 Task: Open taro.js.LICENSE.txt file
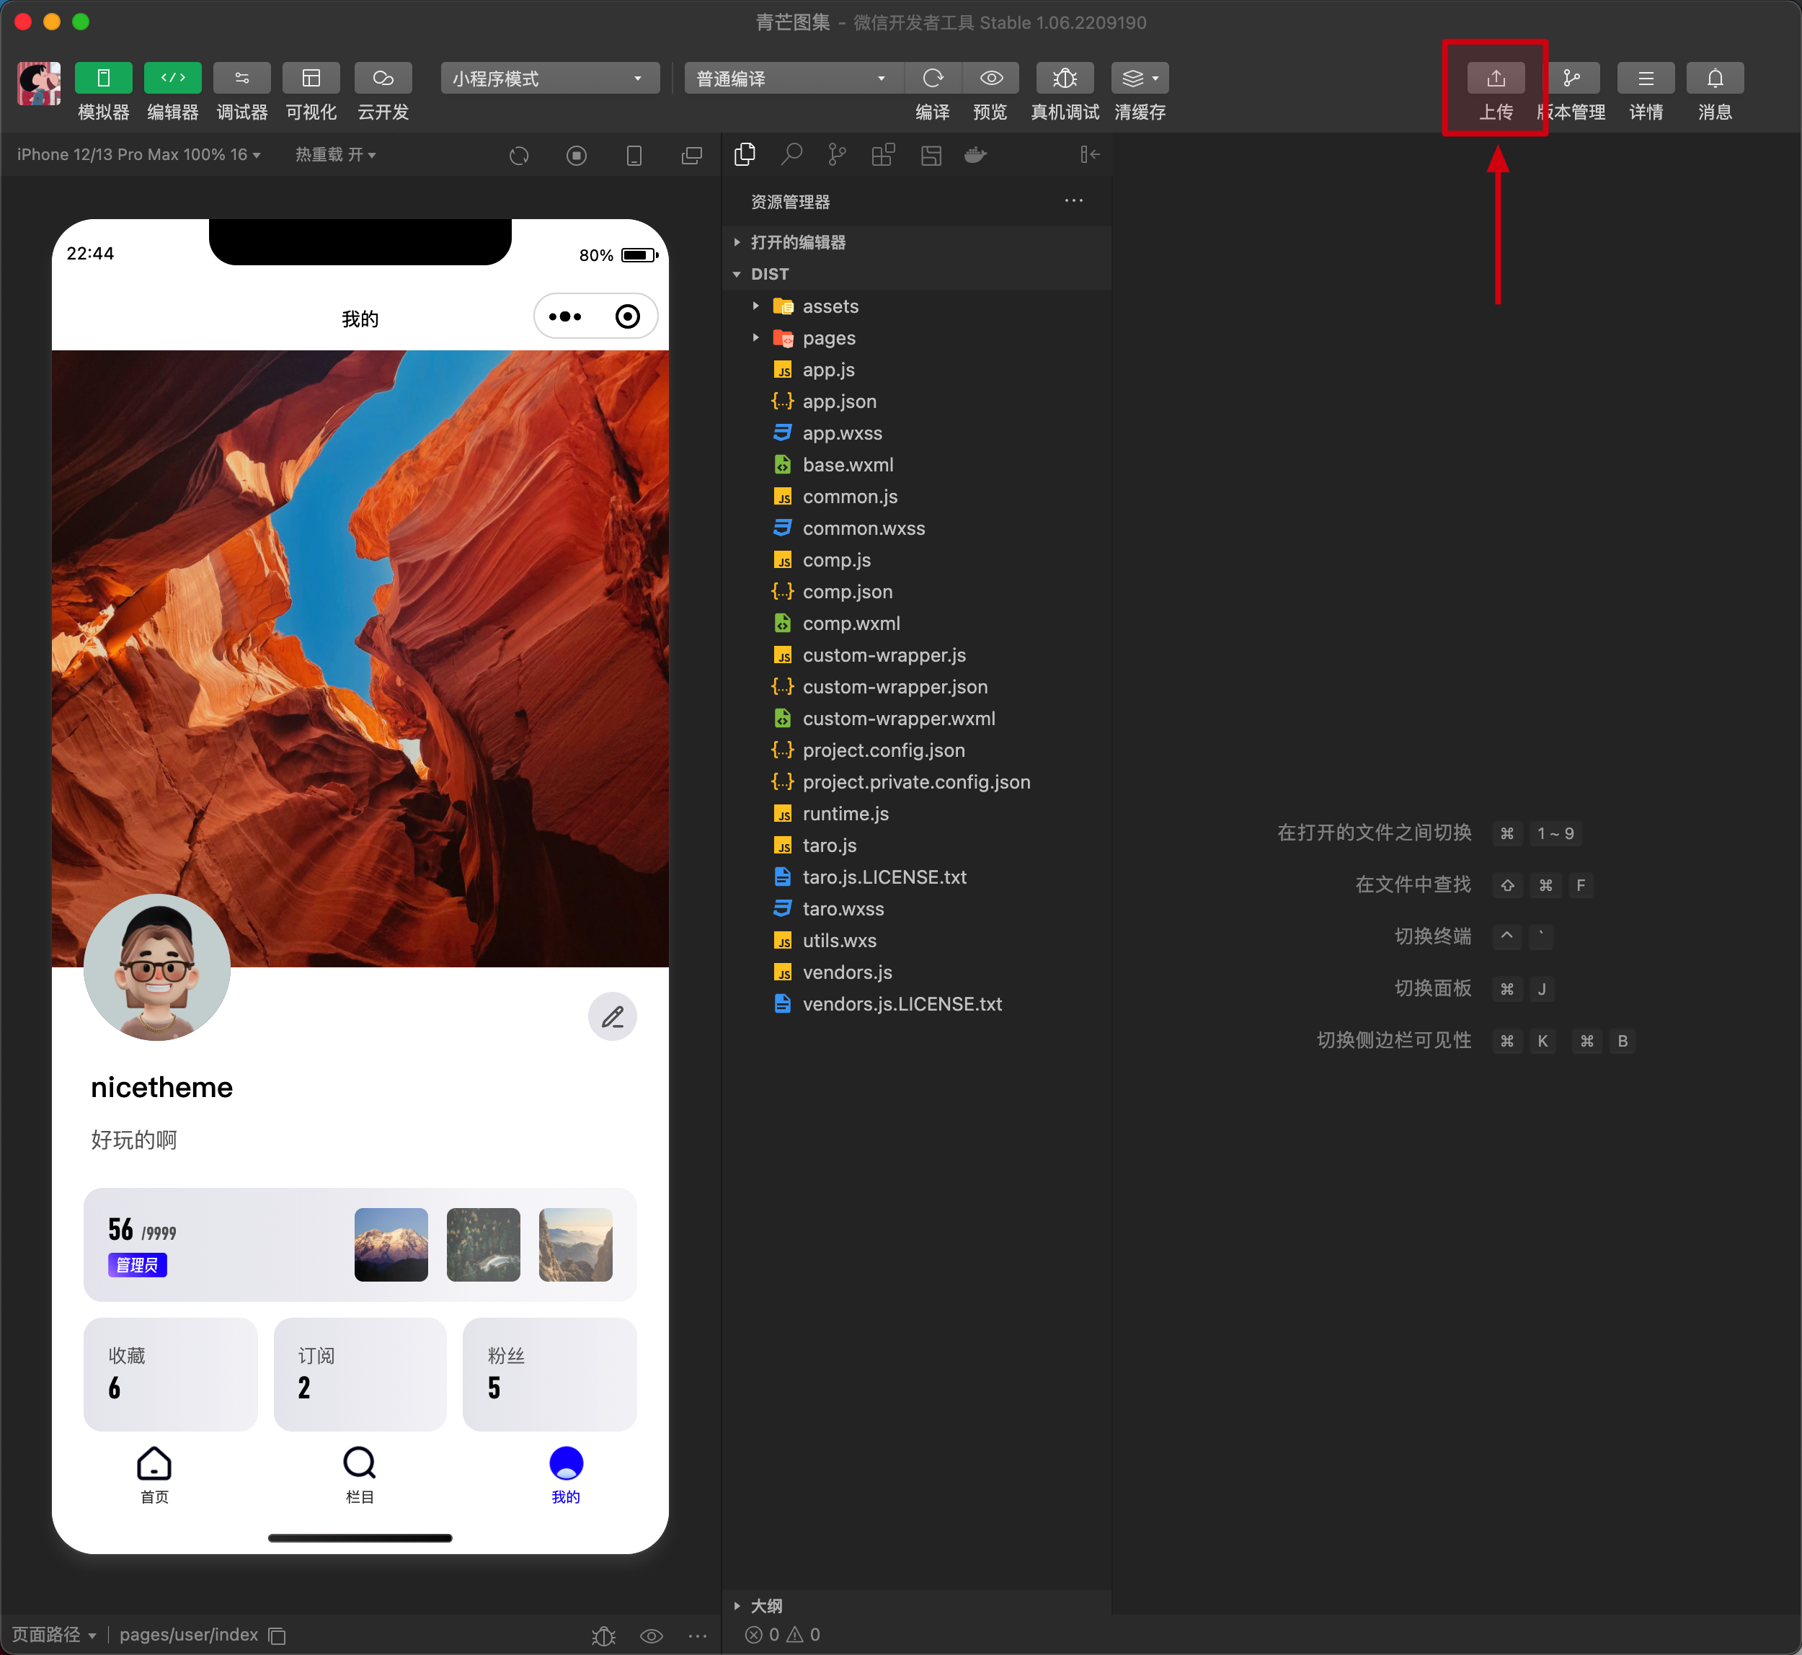(916, 877)
